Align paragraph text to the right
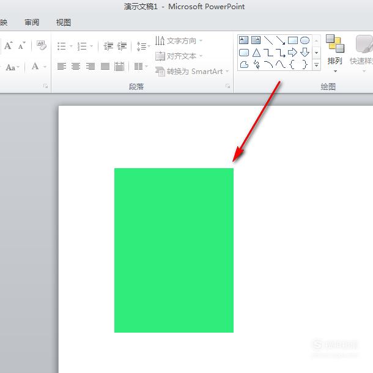The height and width of the screenshot is (373, 373). (x=90, y=67)
